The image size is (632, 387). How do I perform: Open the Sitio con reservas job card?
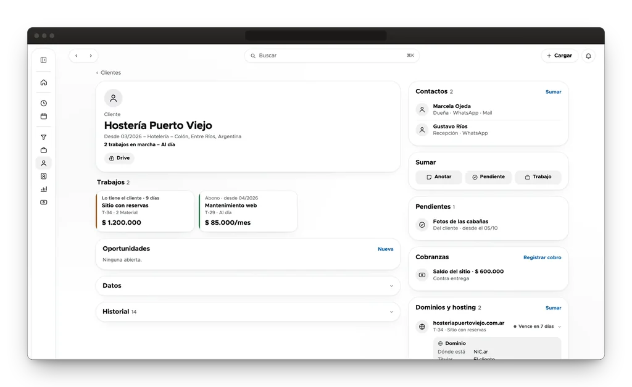click(x=145, y=212)
